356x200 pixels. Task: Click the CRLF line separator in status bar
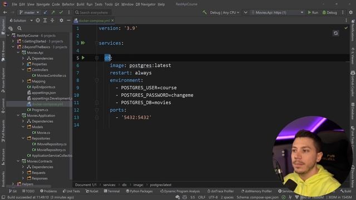(201, 197)
